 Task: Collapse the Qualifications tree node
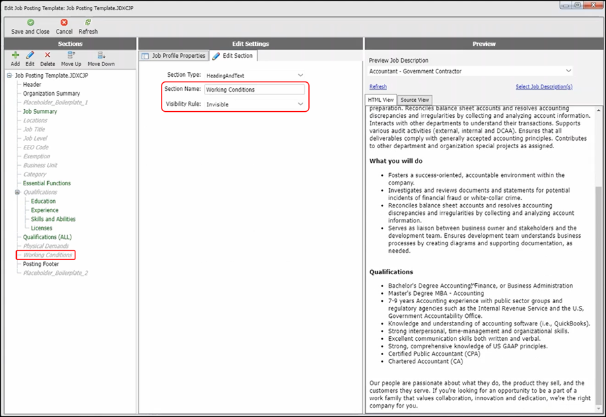click(x=18, y=192)
